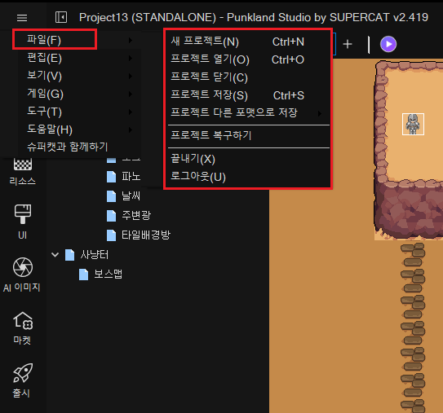Viewport: 443px width, 413px height.
Task: Add a new tab with plus icon
Action: [348, 44]
